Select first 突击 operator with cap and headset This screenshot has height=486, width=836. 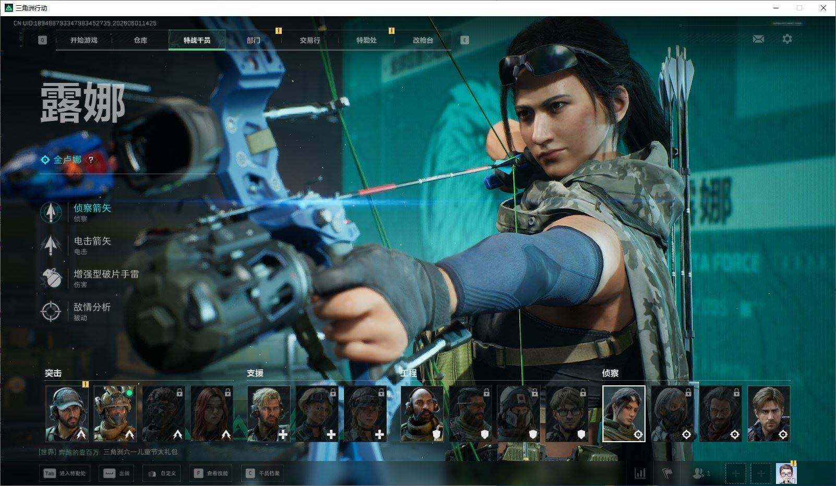67,414
